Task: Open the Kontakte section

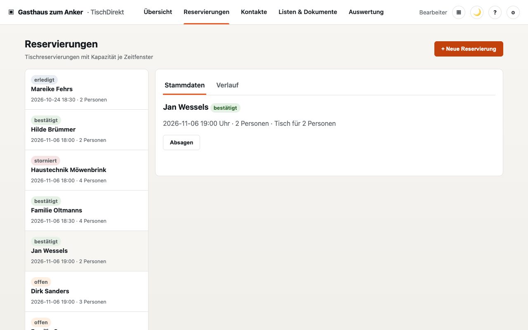Action: pos(254,12)
